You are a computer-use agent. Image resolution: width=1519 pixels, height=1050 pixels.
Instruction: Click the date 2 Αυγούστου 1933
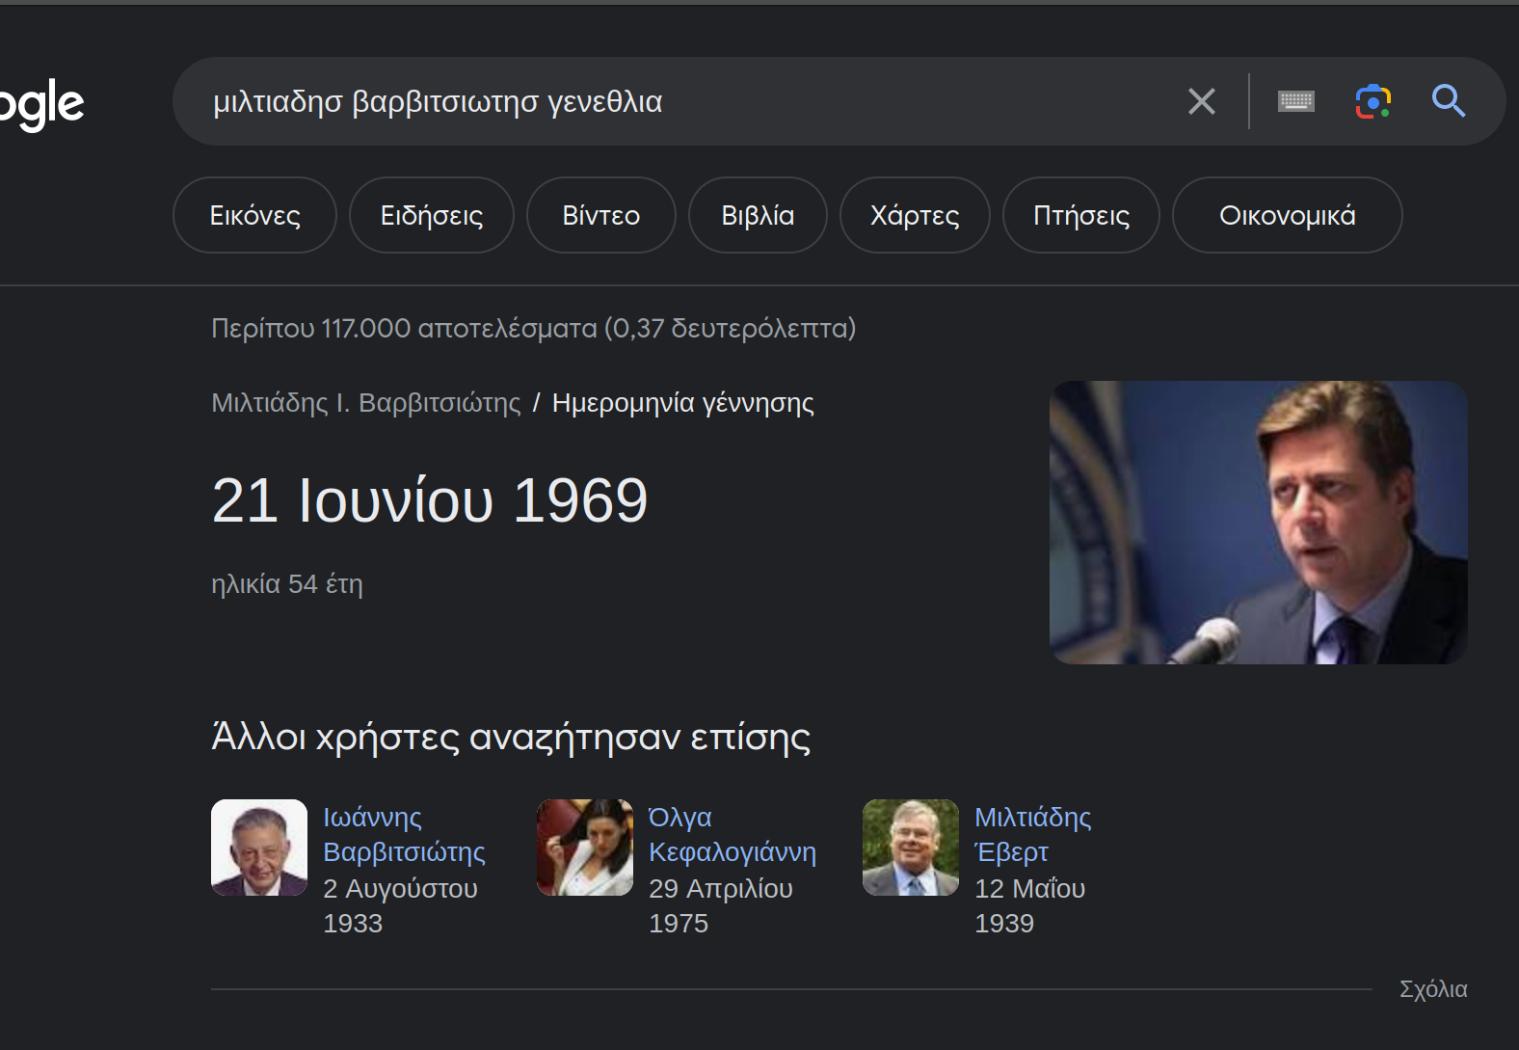(400, 906)
